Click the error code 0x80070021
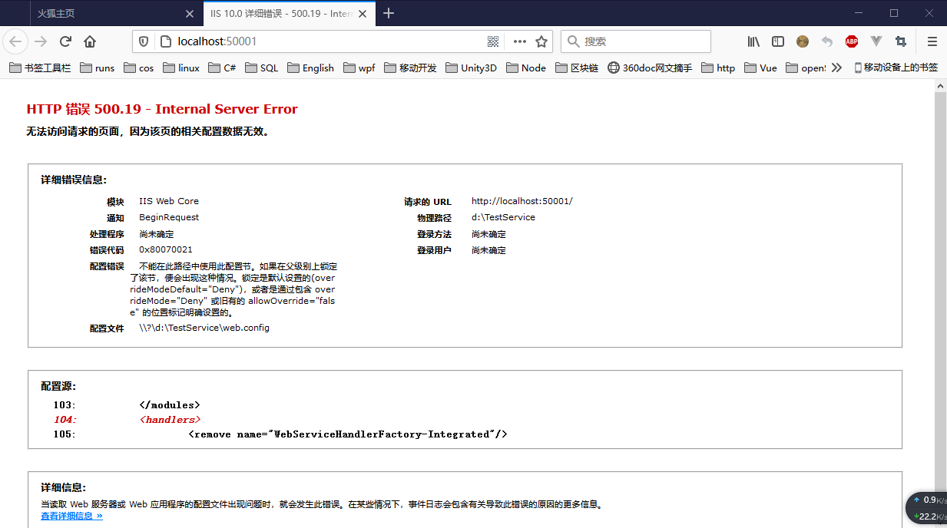The height and width of the screenshot is (528, 947). [x=166, y=250]
